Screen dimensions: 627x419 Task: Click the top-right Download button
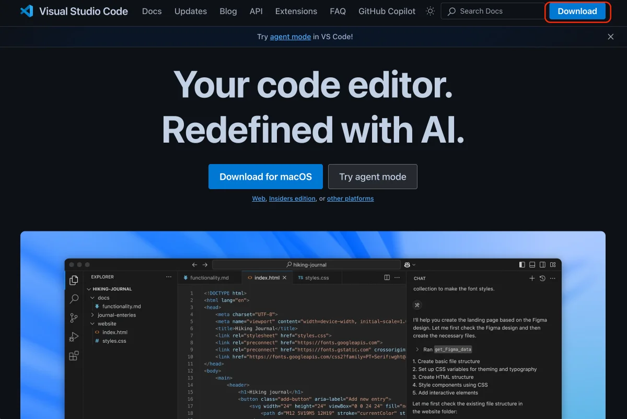coord(577,11)
